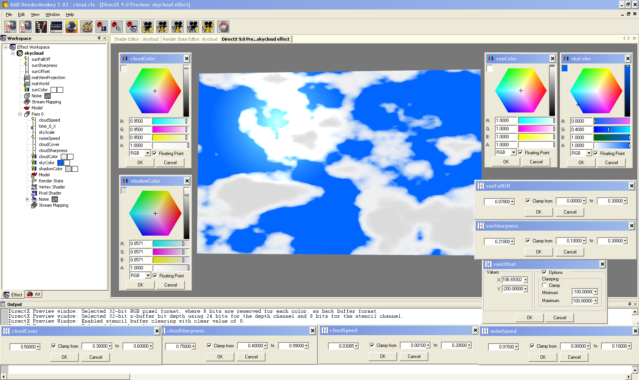
Task: Click the first ATI import toolbar icon
Action: 10,27
